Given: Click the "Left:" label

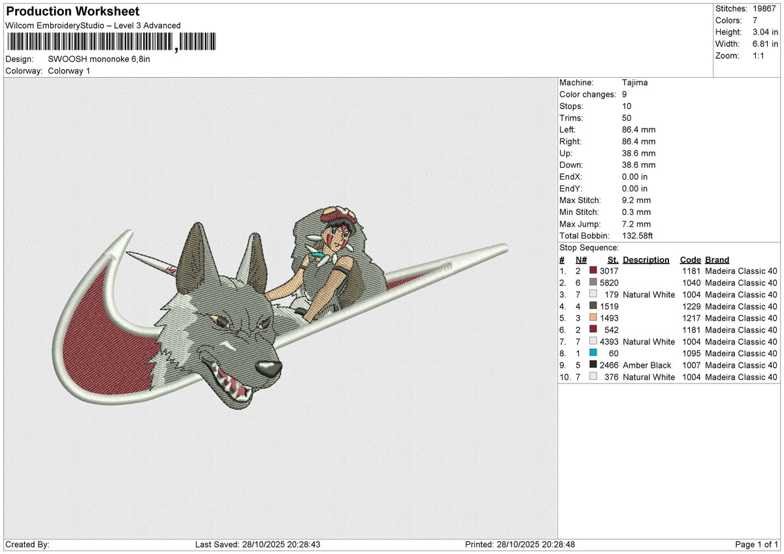Looking at the screenshot, I should (x=568, y=130).
